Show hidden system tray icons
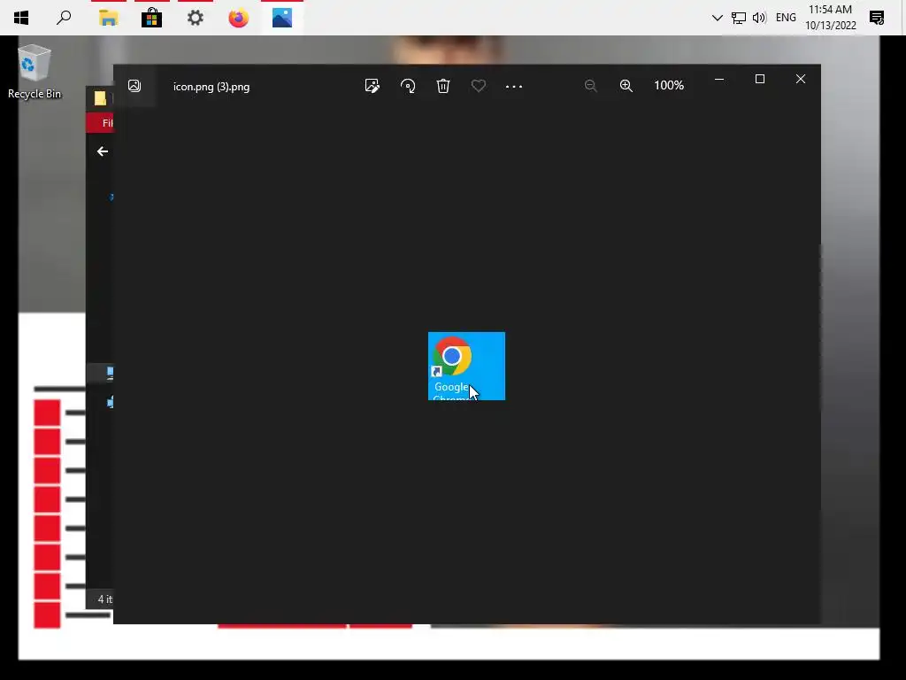 (x=717, y=18)
